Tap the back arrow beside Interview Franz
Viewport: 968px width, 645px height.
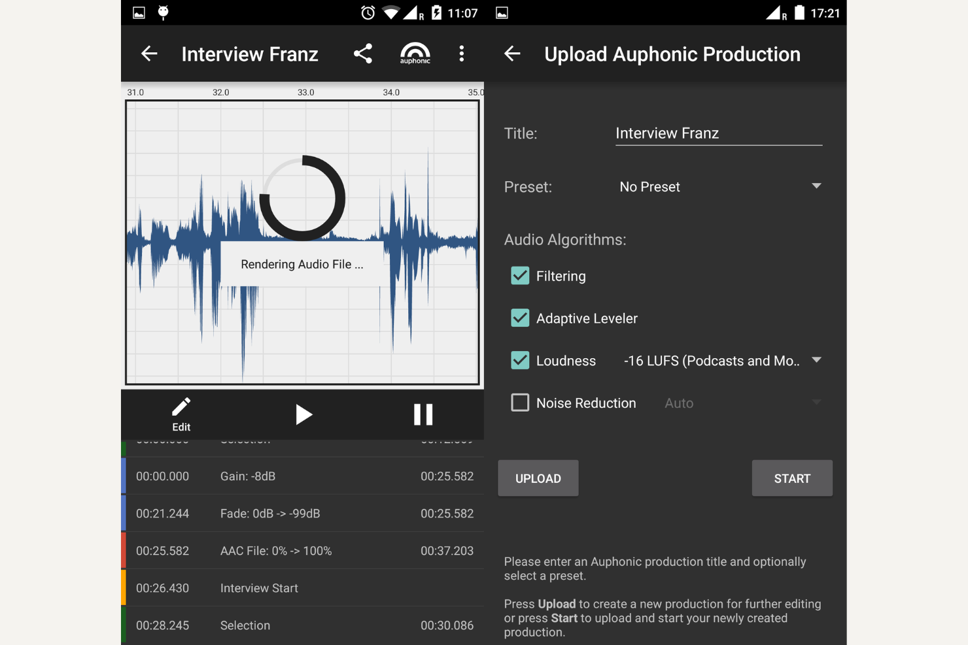click(x=149, y=54)
